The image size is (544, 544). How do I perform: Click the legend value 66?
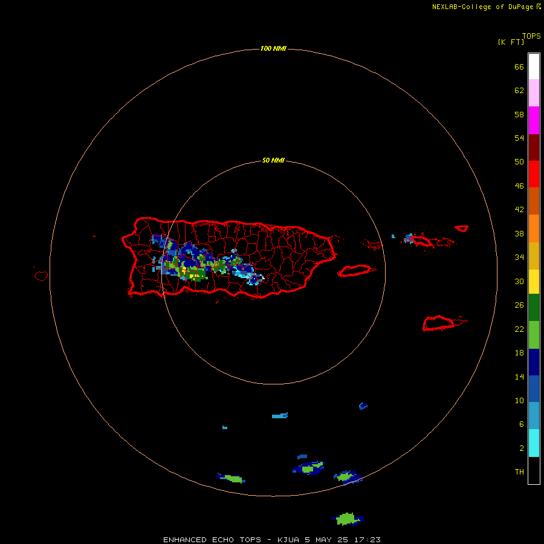click(519, 67)
